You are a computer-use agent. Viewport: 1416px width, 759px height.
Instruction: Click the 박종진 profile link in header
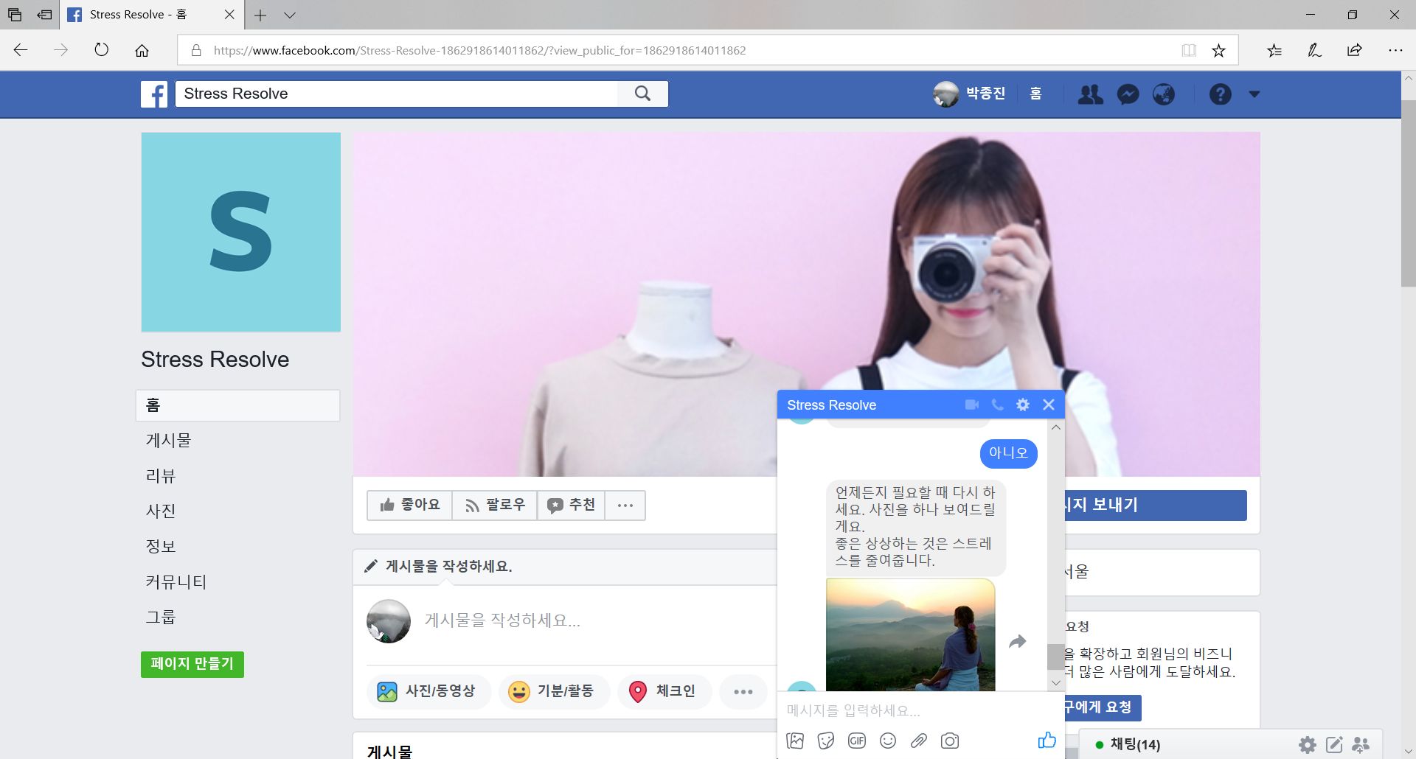[969, 94]
